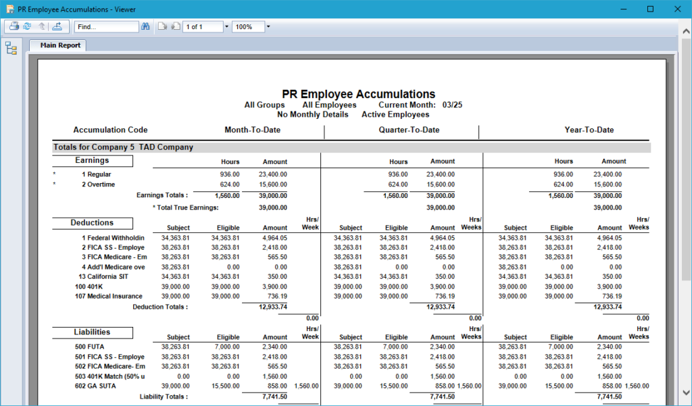Click the Earnings section label
This screenshot has width=692, height=406.
[x=92, y=160]
